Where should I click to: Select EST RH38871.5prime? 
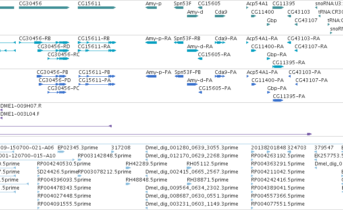coord(208,180)
